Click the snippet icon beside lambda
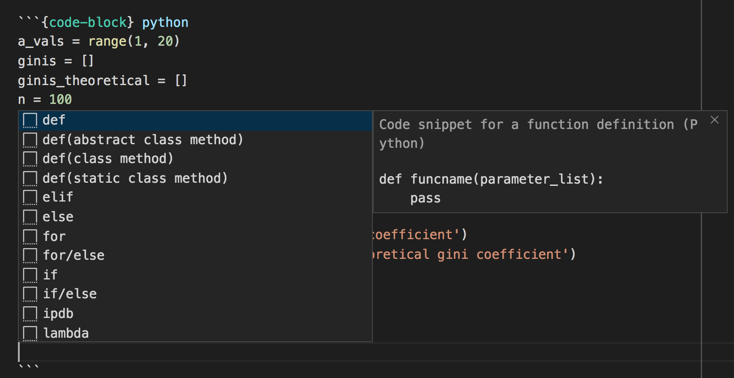 click(30, 333)
